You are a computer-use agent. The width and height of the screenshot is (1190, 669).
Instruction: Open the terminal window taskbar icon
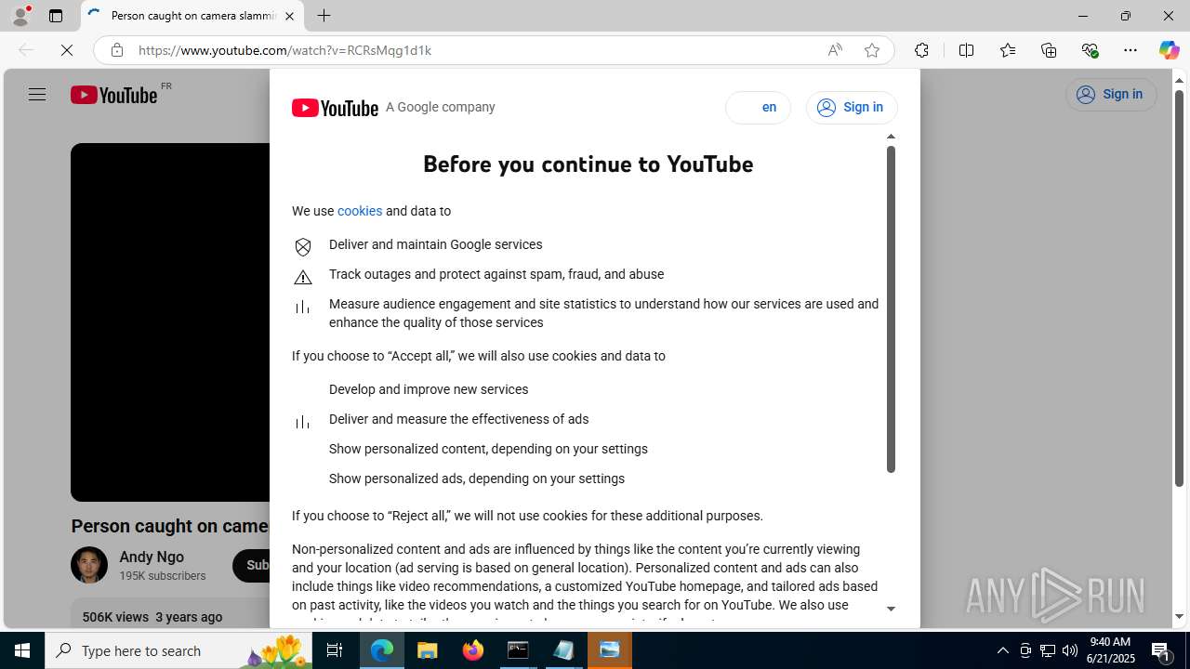(519, 650)
